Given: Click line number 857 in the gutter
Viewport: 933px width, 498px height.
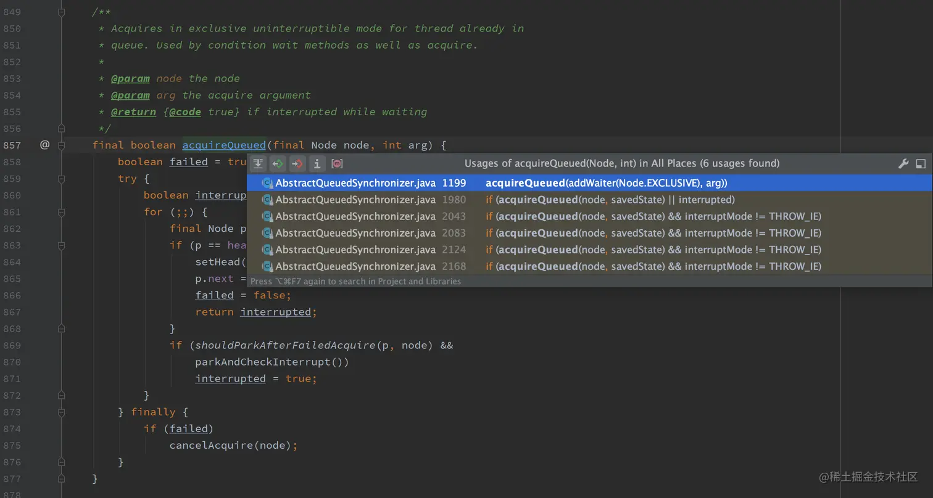Looking at the screenshot, I should click(x=12, y=145).
